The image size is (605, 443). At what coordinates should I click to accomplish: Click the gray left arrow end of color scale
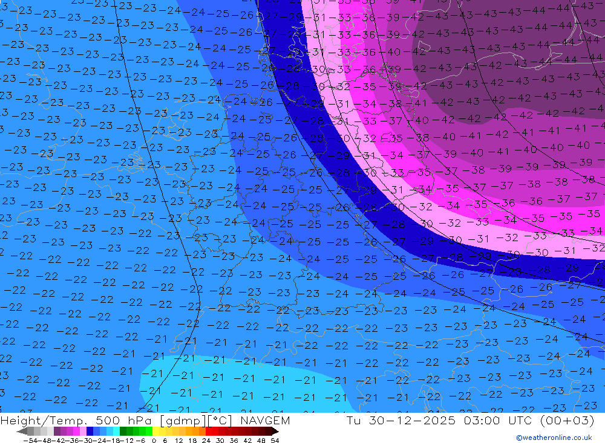[x=22, y=431]
